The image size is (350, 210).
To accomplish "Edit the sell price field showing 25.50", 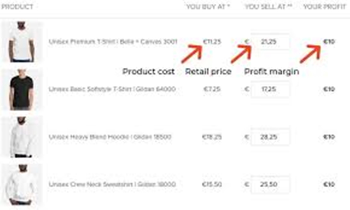I will 270,184.
